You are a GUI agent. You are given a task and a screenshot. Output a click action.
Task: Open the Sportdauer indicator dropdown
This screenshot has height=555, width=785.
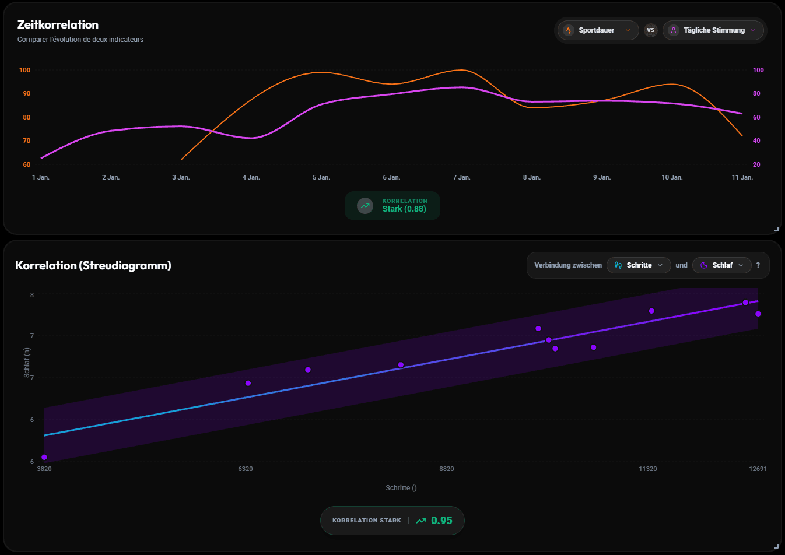coord(598,30)
